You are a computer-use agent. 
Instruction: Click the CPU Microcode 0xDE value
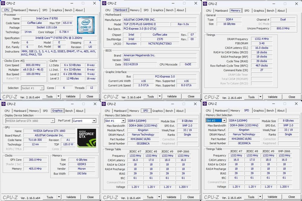(188, 64)
